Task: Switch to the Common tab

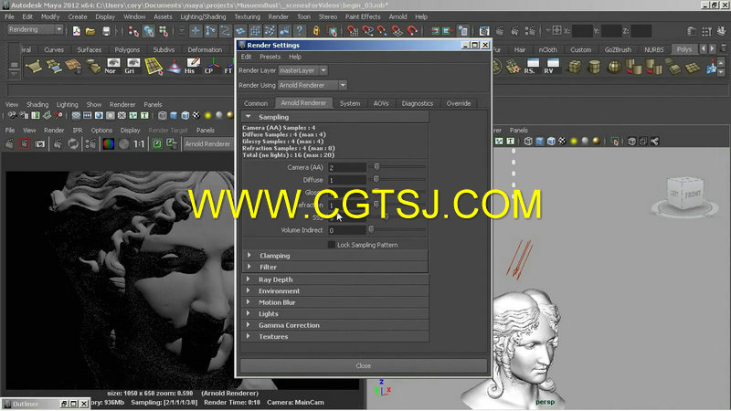Action: pos(256,103)
